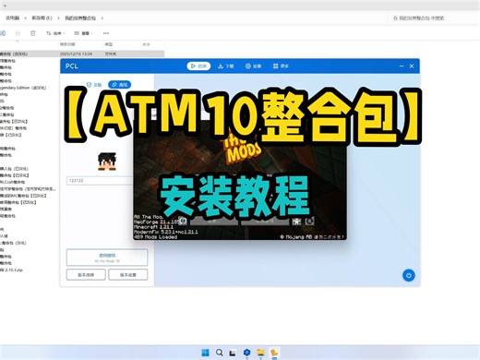This screenshot has height=360, width=480.
Task: Open the Windows Start button on taskbar
Action: (205, 353)
